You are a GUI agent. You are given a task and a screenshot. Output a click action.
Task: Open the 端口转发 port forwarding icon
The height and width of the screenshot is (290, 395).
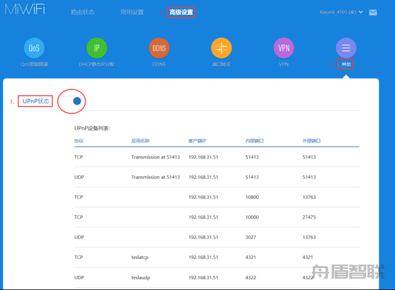click(x=222, y=48)
